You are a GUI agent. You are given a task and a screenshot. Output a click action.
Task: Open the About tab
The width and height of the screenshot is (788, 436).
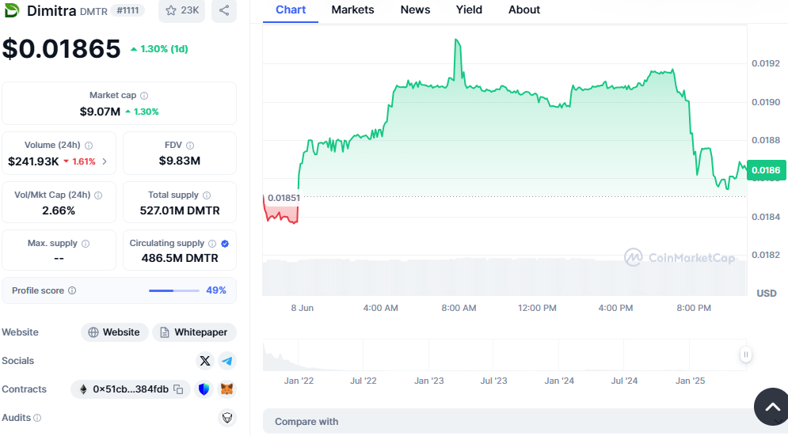(524, 10)
